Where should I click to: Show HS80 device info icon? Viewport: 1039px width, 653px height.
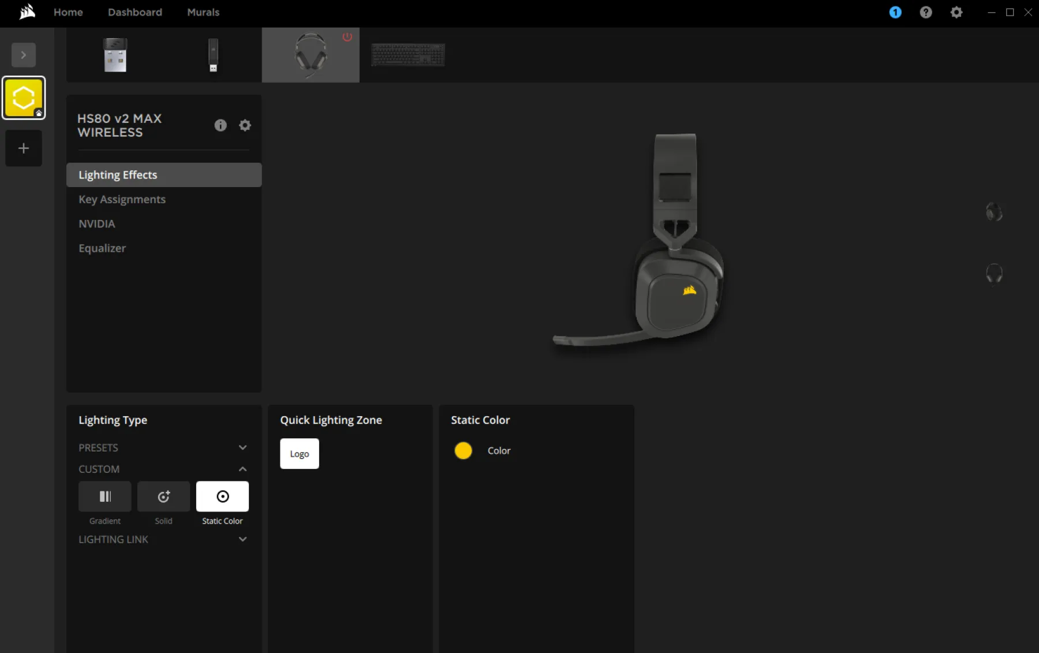click(x=220, y=125)
